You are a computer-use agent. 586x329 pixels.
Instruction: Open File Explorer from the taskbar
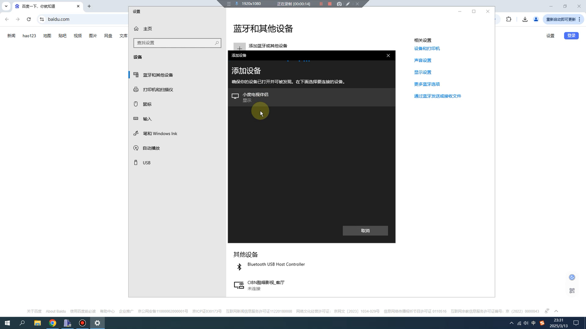point(38,323)
